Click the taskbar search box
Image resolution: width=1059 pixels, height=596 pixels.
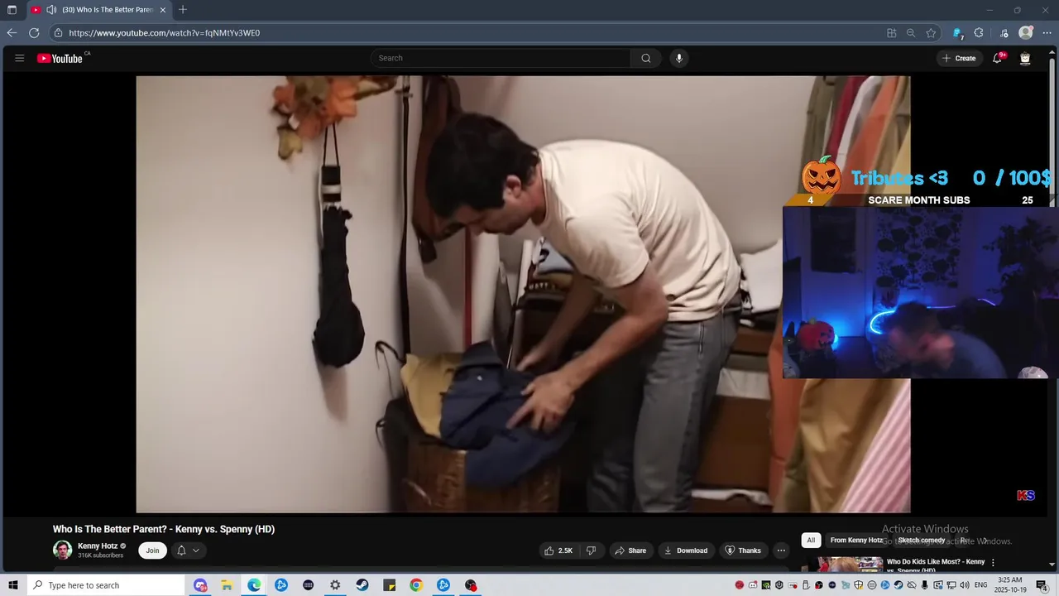coord(105,585)
